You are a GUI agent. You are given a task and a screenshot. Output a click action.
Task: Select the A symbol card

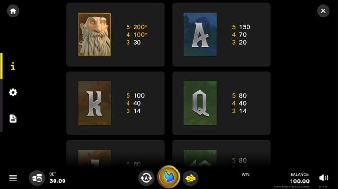(200, 34)
